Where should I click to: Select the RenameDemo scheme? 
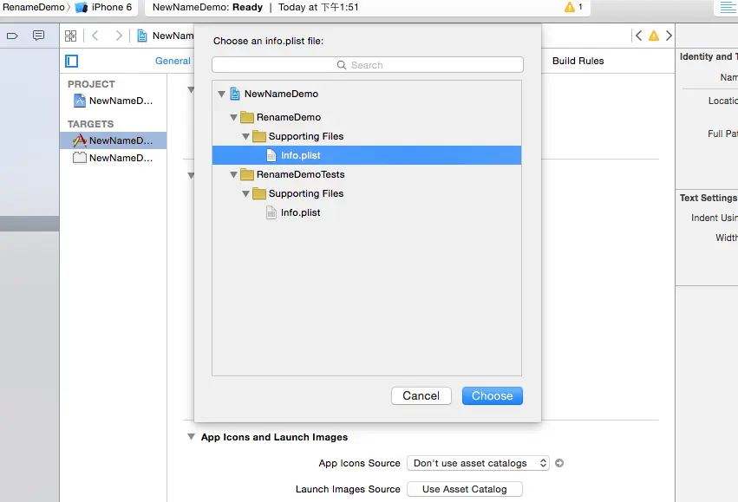(34, 7)
